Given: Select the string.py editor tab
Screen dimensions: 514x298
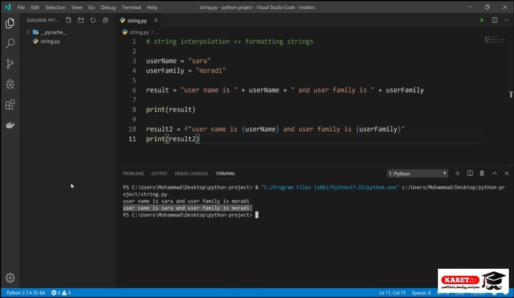Looking at the screenshot, I should point(137,21).
